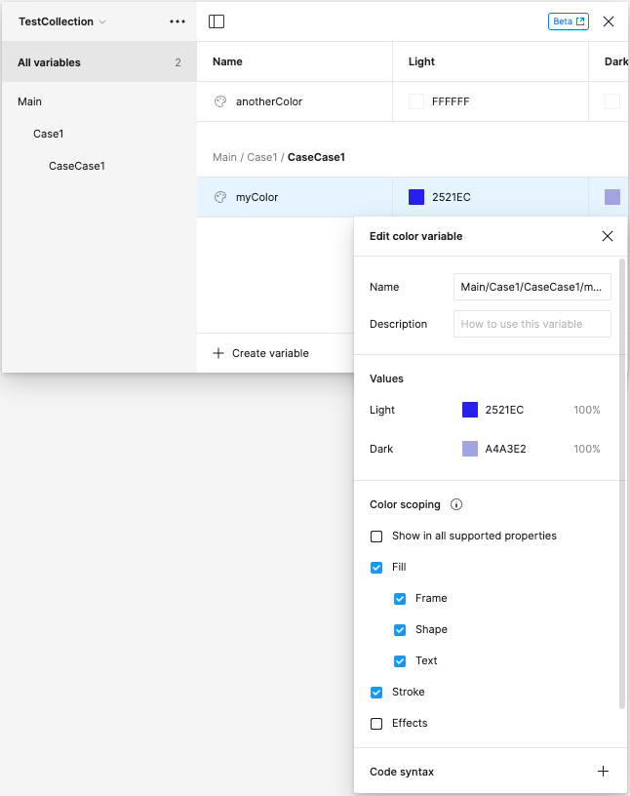
Task: Uncheck the Fill scoping checkbox
Action: pyautogui.click(x=376, y=568)
